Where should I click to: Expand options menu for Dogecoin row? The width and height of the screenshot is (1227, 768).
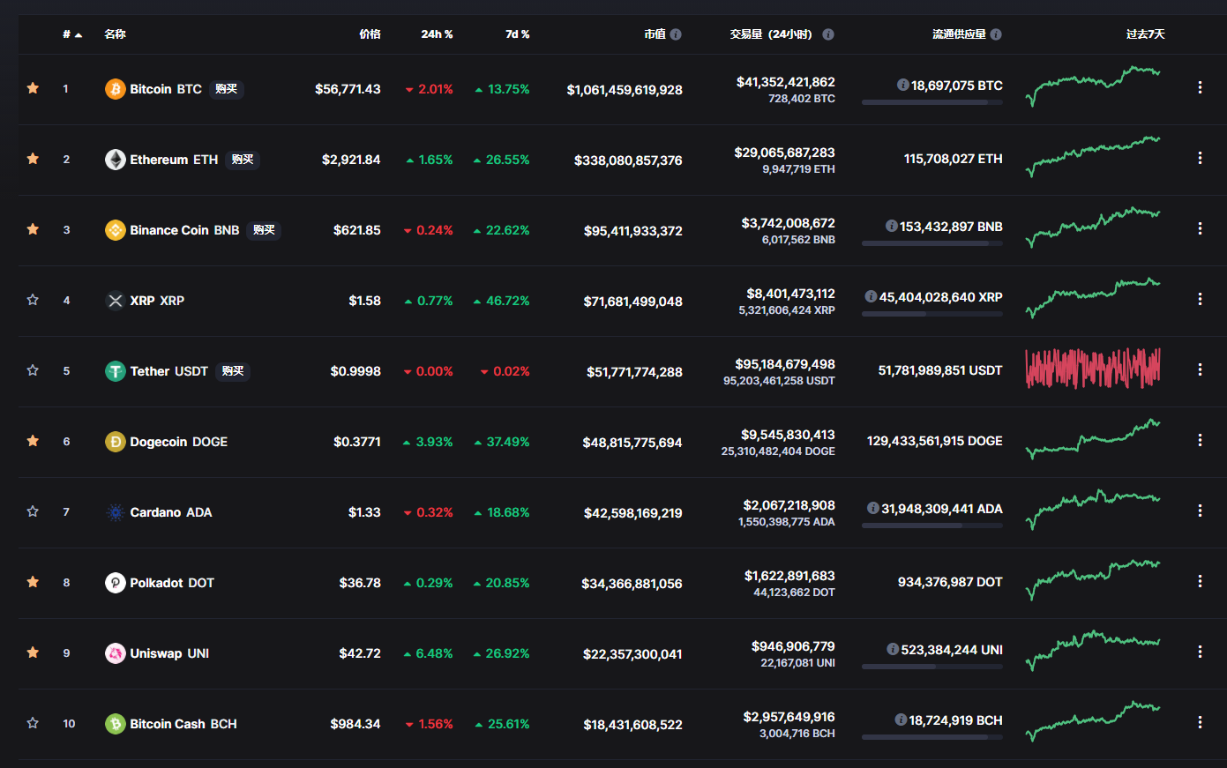pos(1200,440)
